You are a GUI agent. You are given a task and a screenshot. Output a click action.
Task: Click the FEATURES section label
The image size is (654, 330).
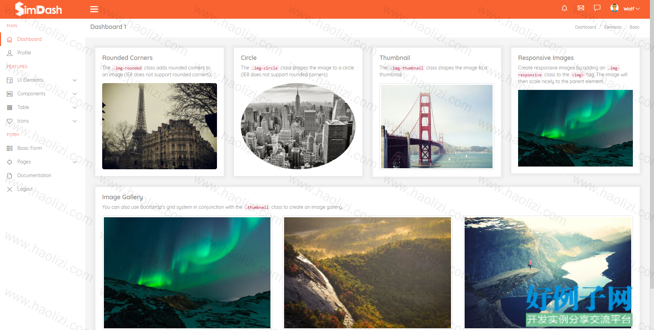pos(17,67)
